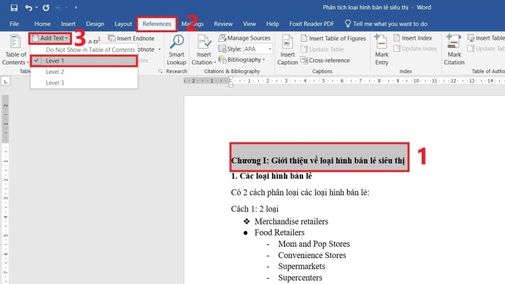Screen dimensions: 505x284
Task: Select Level 1 in Add Text menu
Action: pyautogui.click(x=84, y=61)
